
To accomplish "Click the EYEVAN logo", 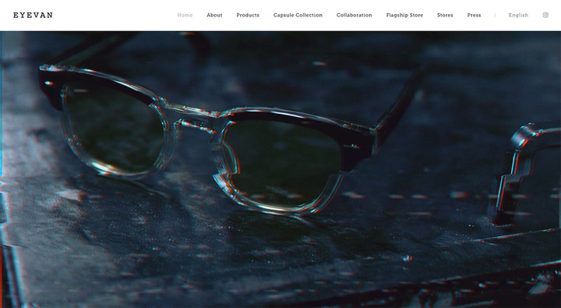I will tap(33, 15).
